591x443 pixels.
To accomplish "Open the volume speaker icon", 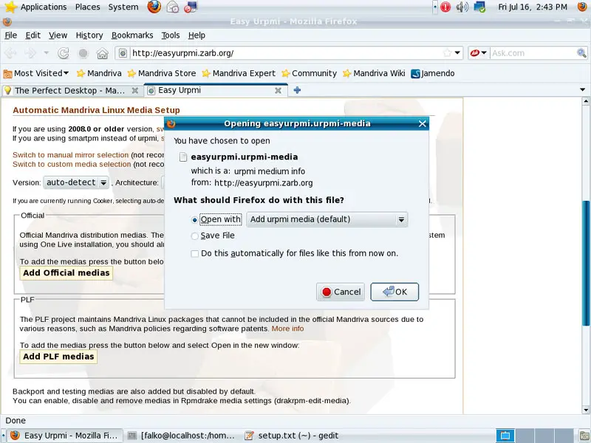I will click(x=462, y=7).
